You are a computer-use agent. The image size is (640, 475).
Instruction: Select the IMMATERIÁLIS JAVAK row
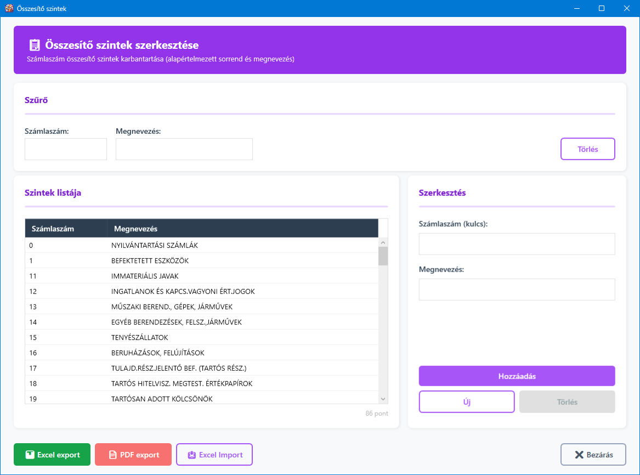pyautogui.click(x=145, y=276)
